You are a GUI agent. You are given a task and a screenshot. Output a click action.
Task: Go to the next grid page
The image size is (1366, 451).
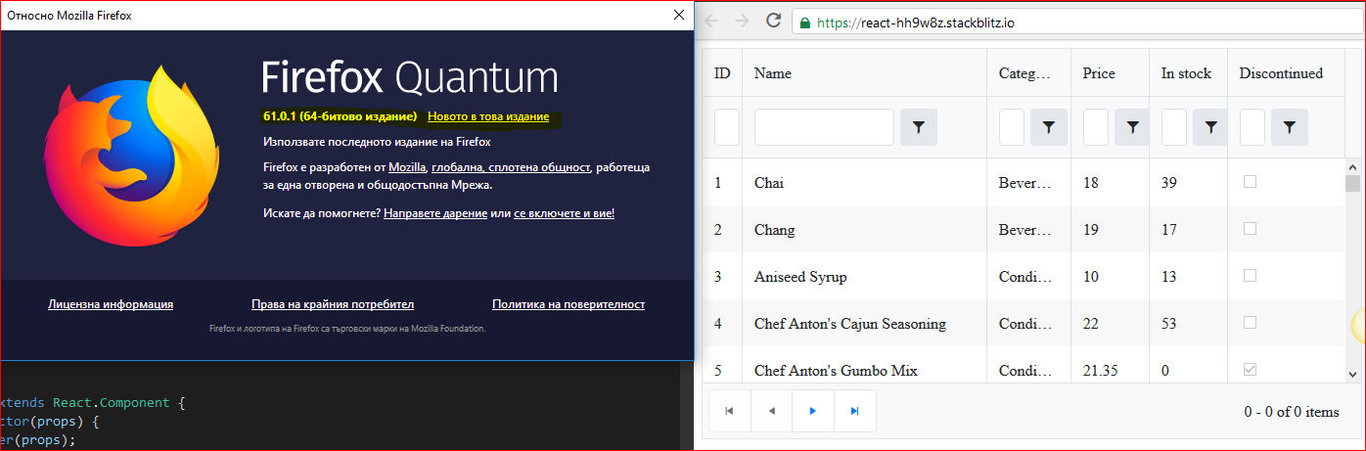[x=813, y=411]
